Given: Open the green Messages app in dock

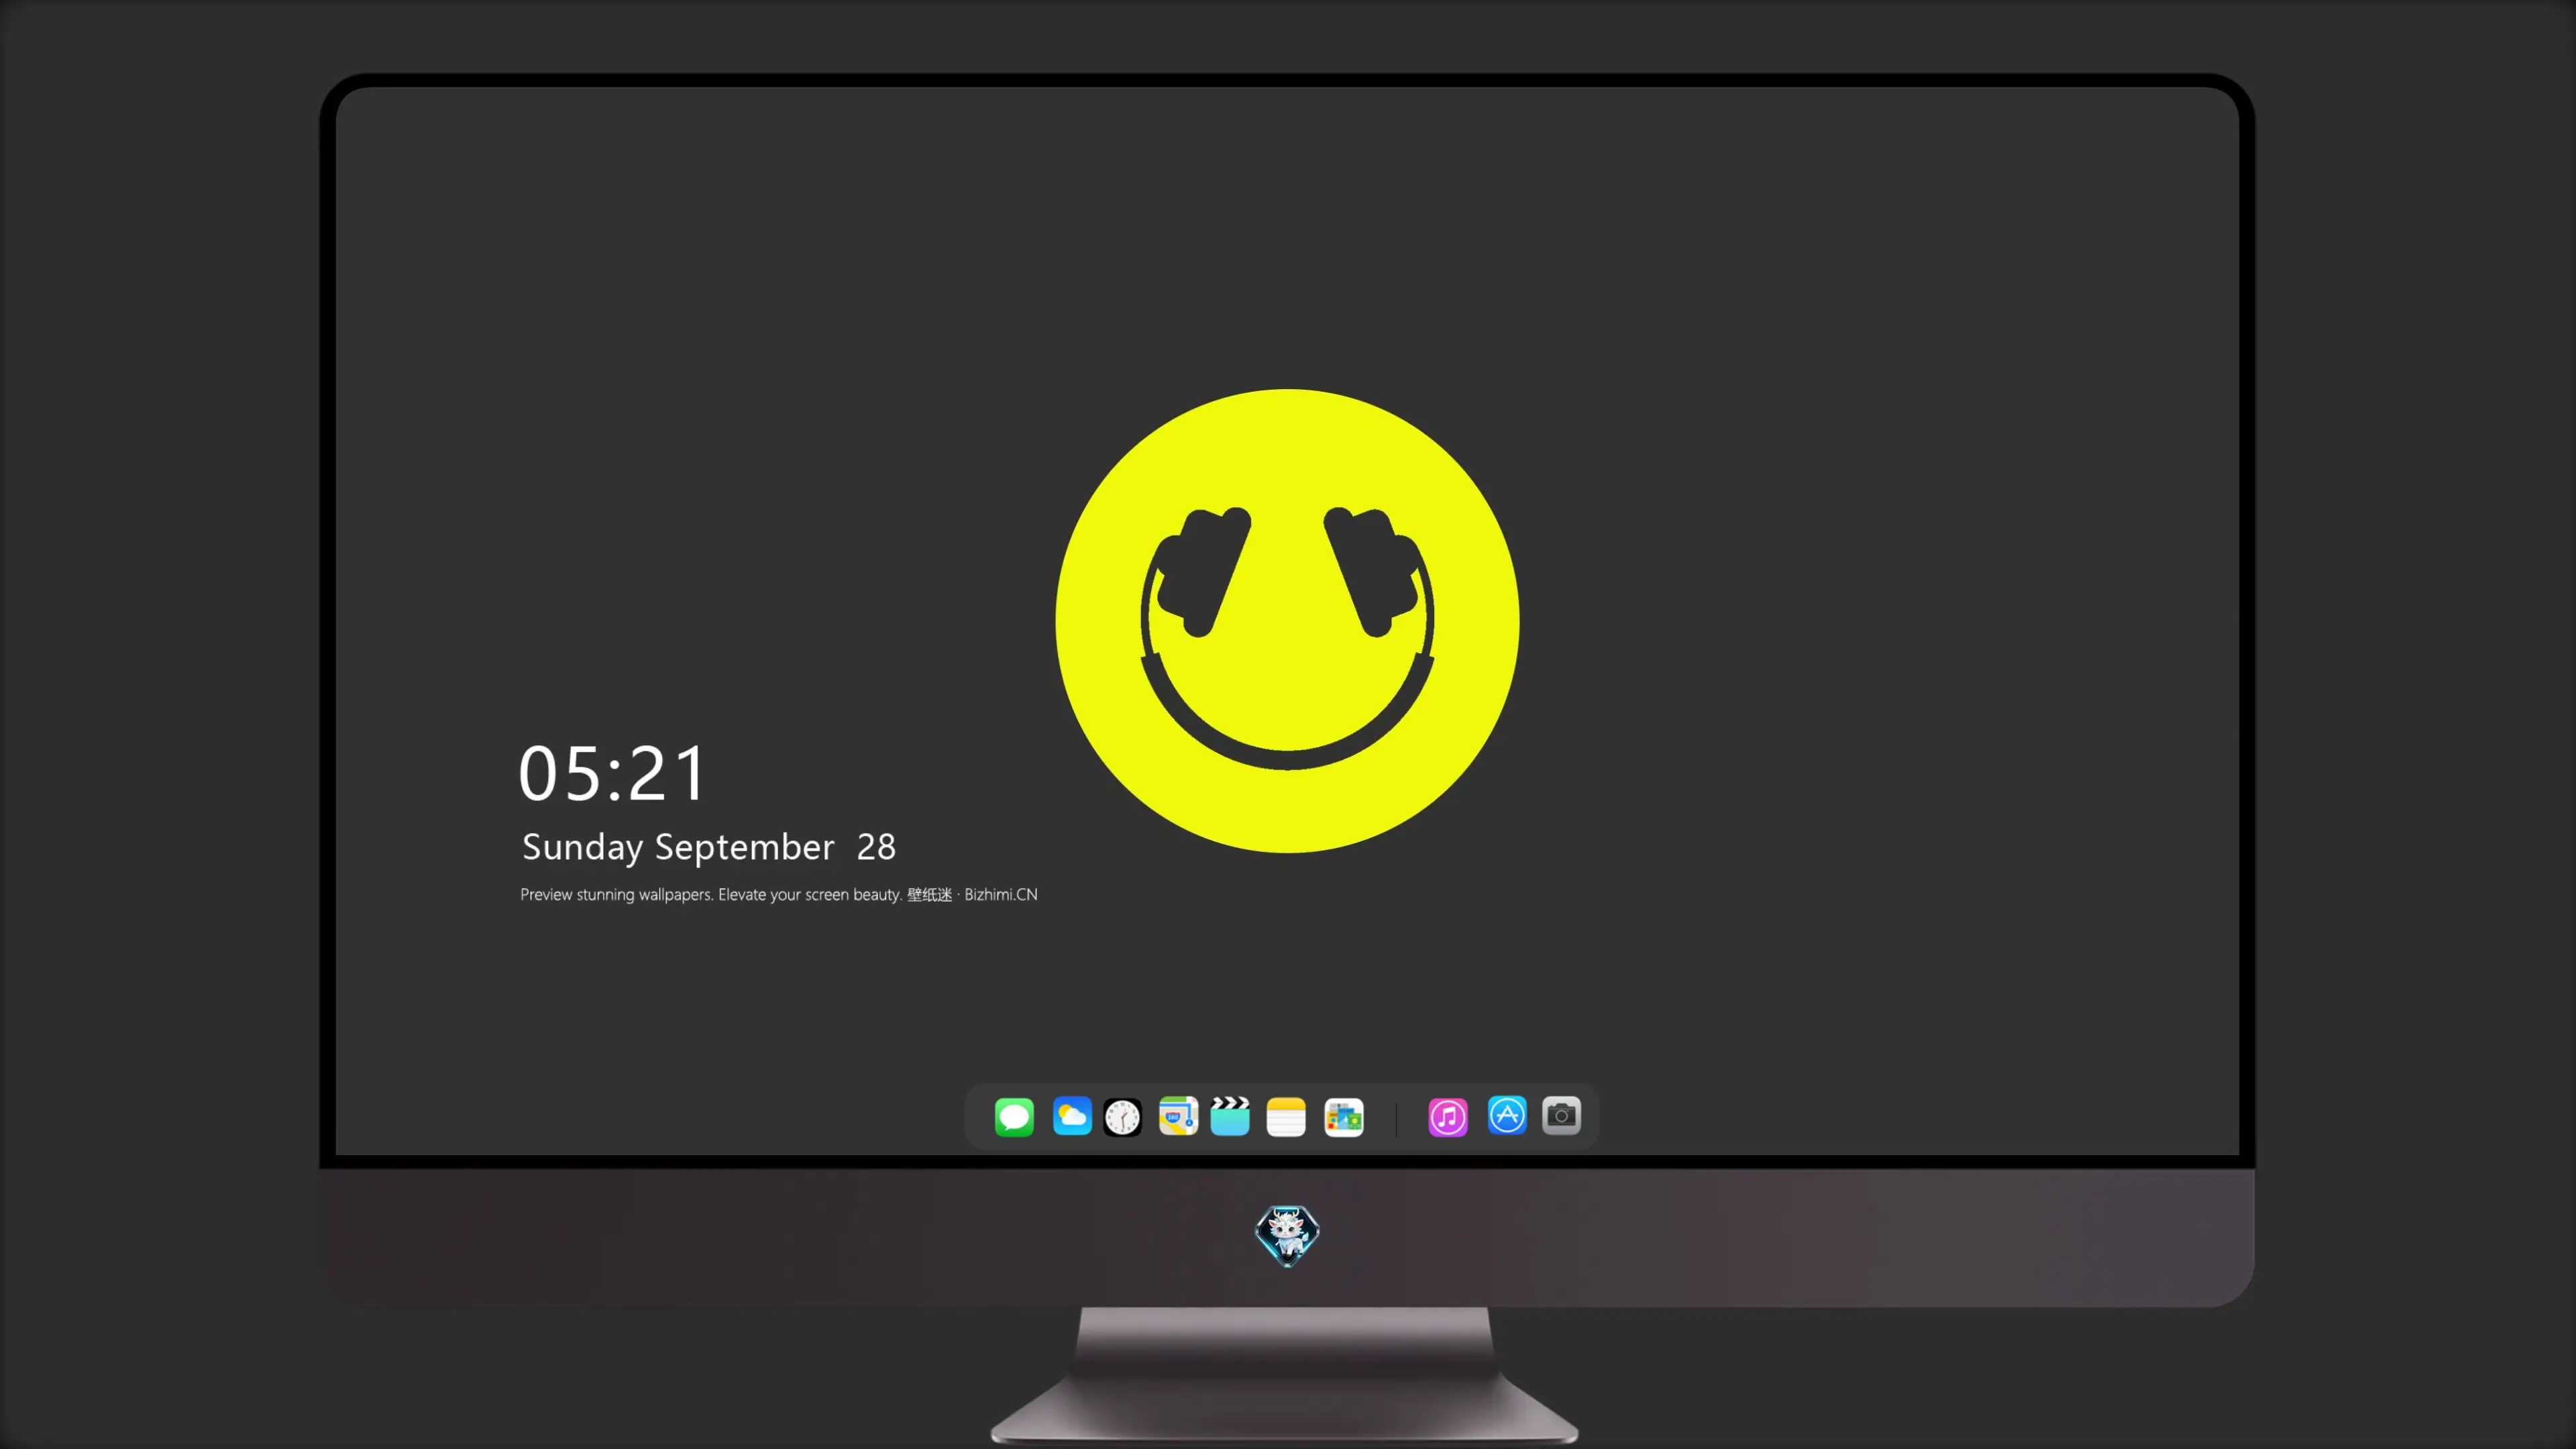Looking at the screenshot, I should (x=1014, y=1117).
